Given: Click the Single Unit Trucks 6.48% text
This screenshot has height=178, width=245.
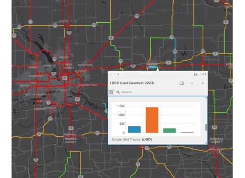Looking at the screenshot, I should (x=132, y=140).
